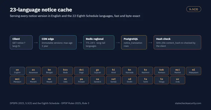Click the '23-language notice cache' title
Image resolution: width=211 pixels, height=110 pixels.
pyautogui.click(x=41, y=10)
